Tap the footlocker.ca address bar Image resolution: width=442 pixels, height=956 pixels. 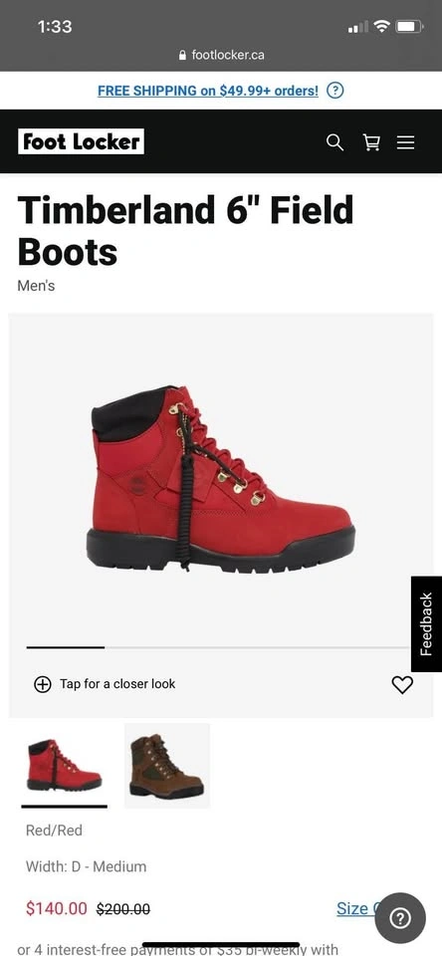click(x=221, y=55)
